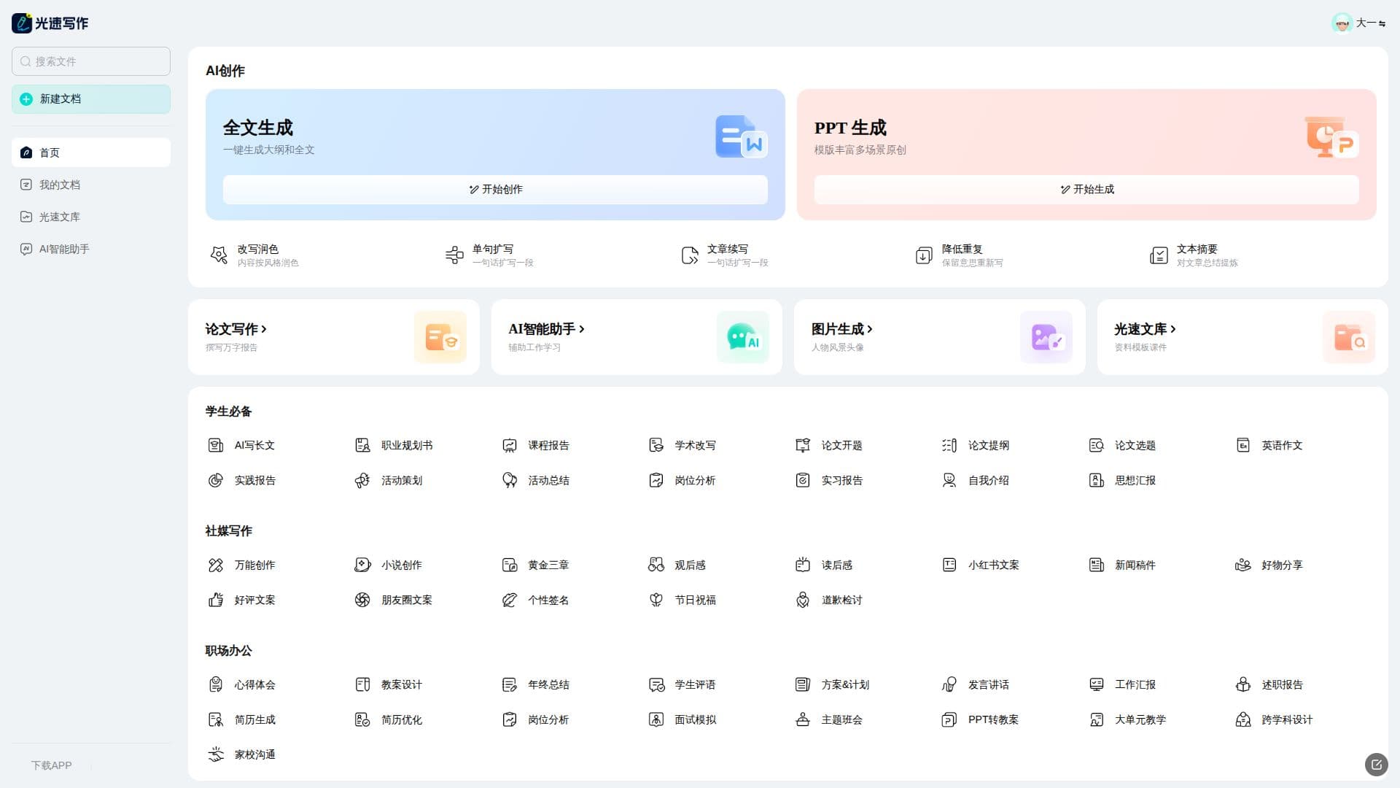Click the 论文开题 icon
The height and width of the screenshot is (788, 1400).
pyautogui.click(x=803, y=445)
